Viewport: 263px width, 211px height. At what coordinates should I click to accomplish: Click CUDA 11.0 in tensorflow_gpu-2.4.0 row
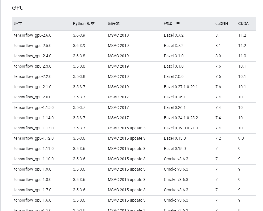point(242,56)
